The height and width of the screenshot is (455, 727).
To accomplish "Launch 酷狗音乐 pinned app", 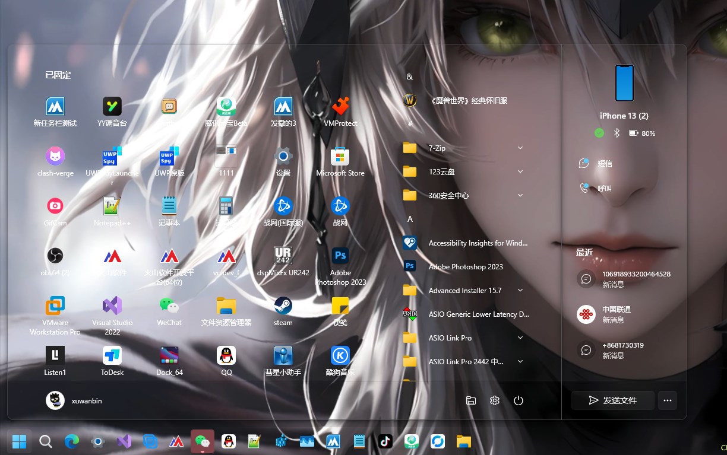I will [x=340, y=361].
